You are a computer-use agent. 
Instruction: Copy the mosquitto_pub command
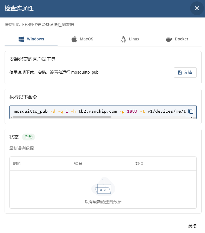tap(191, 111)
